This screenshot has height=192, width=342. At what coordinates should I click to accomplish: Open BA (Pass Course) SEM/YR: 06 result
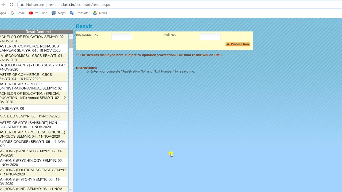point(34,144)
